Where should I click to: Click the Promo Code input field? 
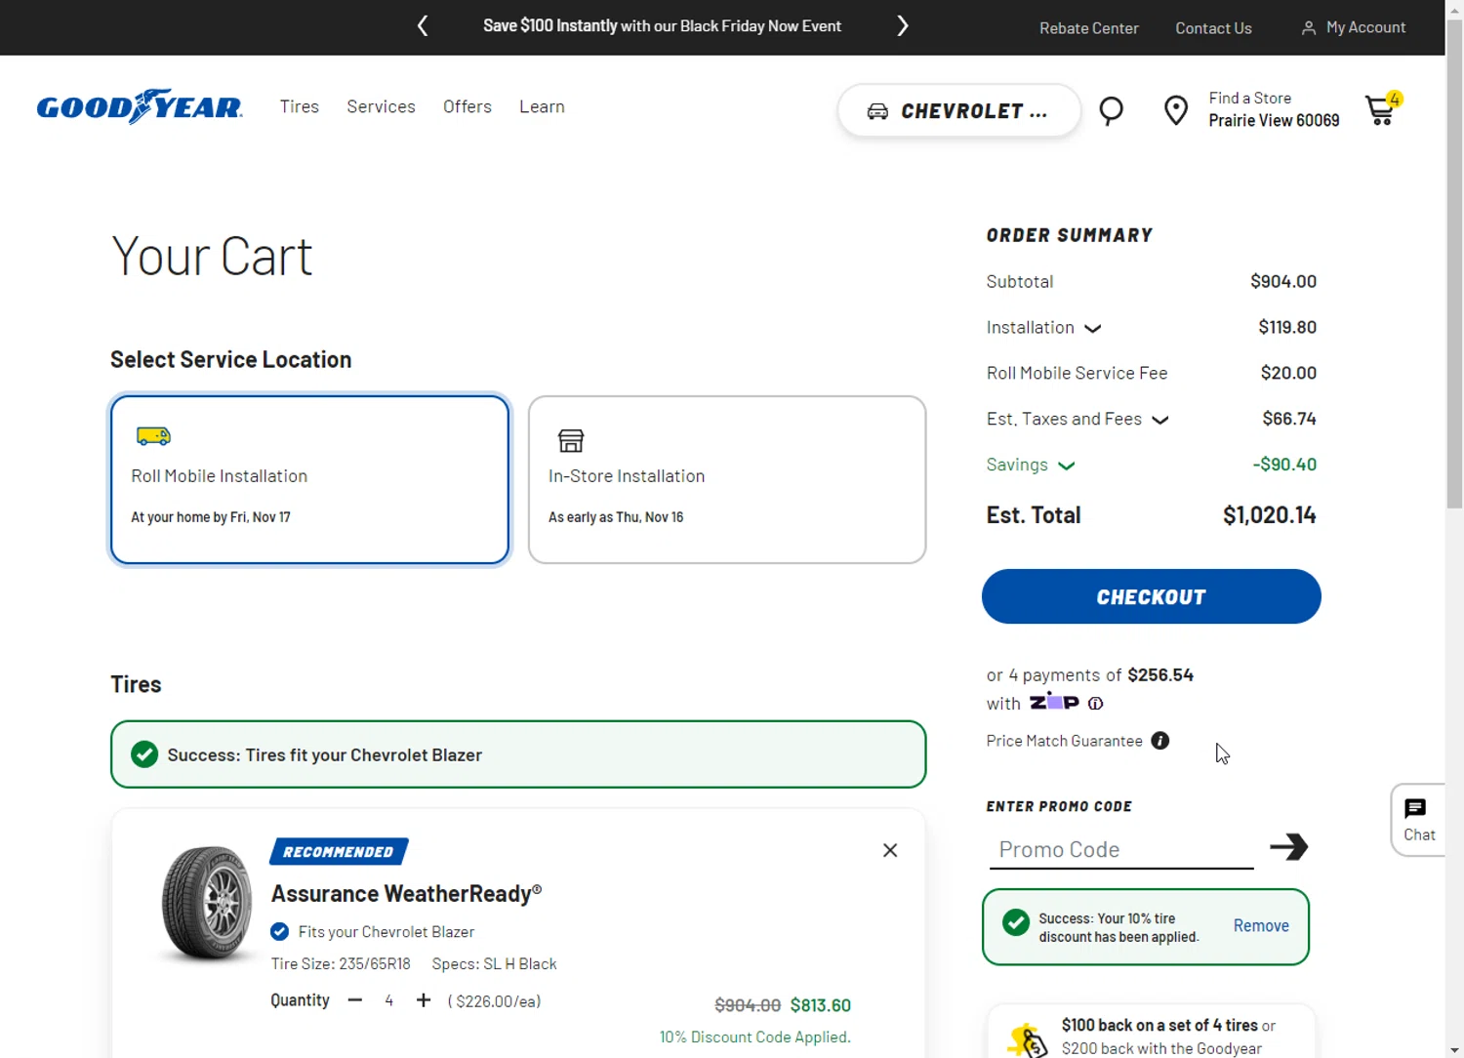click(1120, 849)
